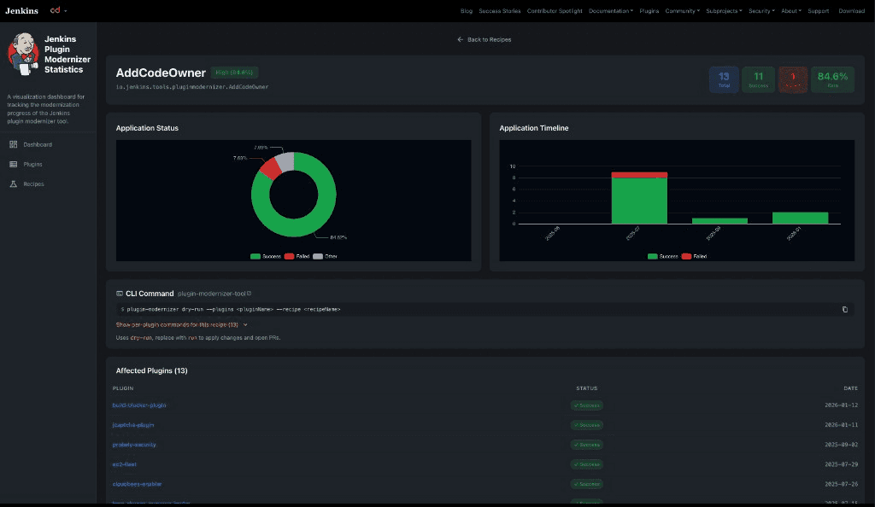Viewport: 875px width, 507px height.
Task: Expand the About dropdown menu
Action: tap(791, 10)
